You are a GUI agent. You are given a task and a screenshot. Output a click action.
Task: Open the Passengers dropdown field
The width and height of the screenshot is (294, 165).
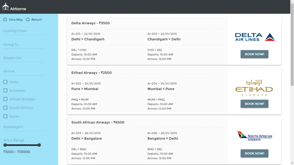[24, 127]
